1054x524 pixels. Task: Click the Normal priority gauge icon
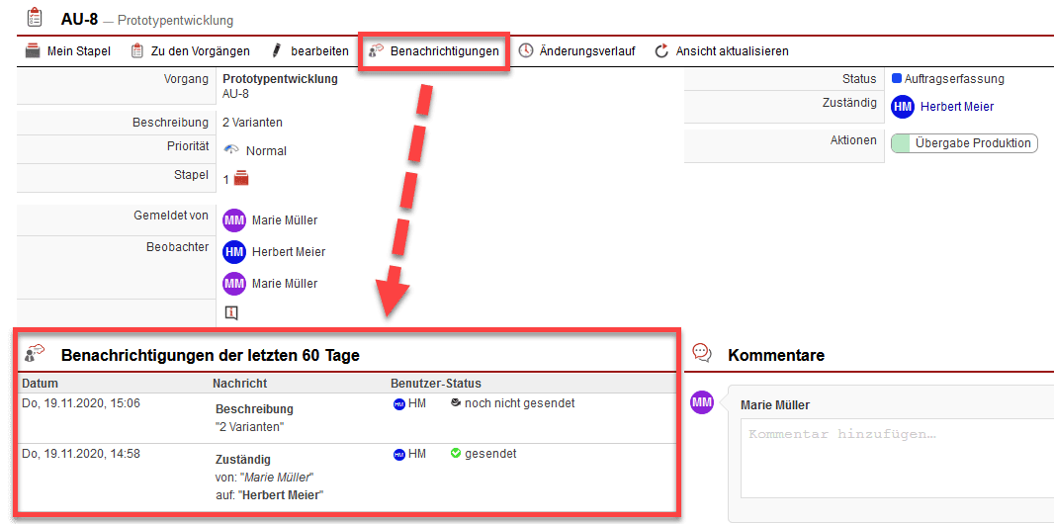pyautogui.click(x=231, y=150)
